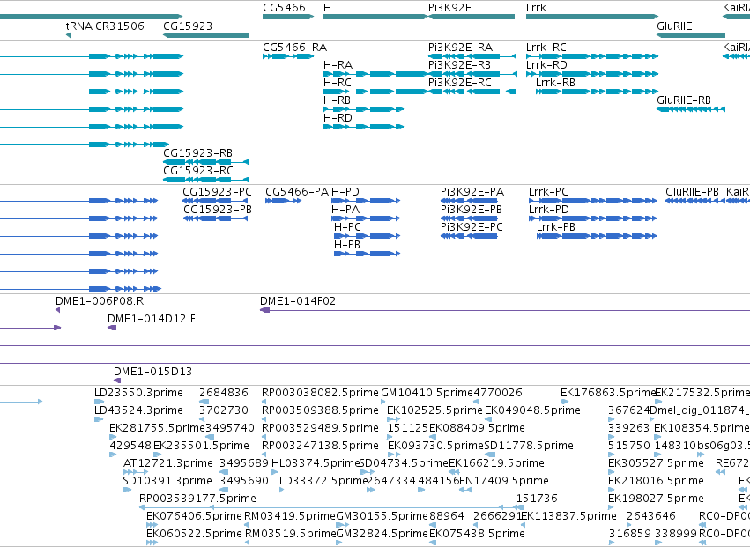Click the Lrrk-RC transcript

[592, 56]
